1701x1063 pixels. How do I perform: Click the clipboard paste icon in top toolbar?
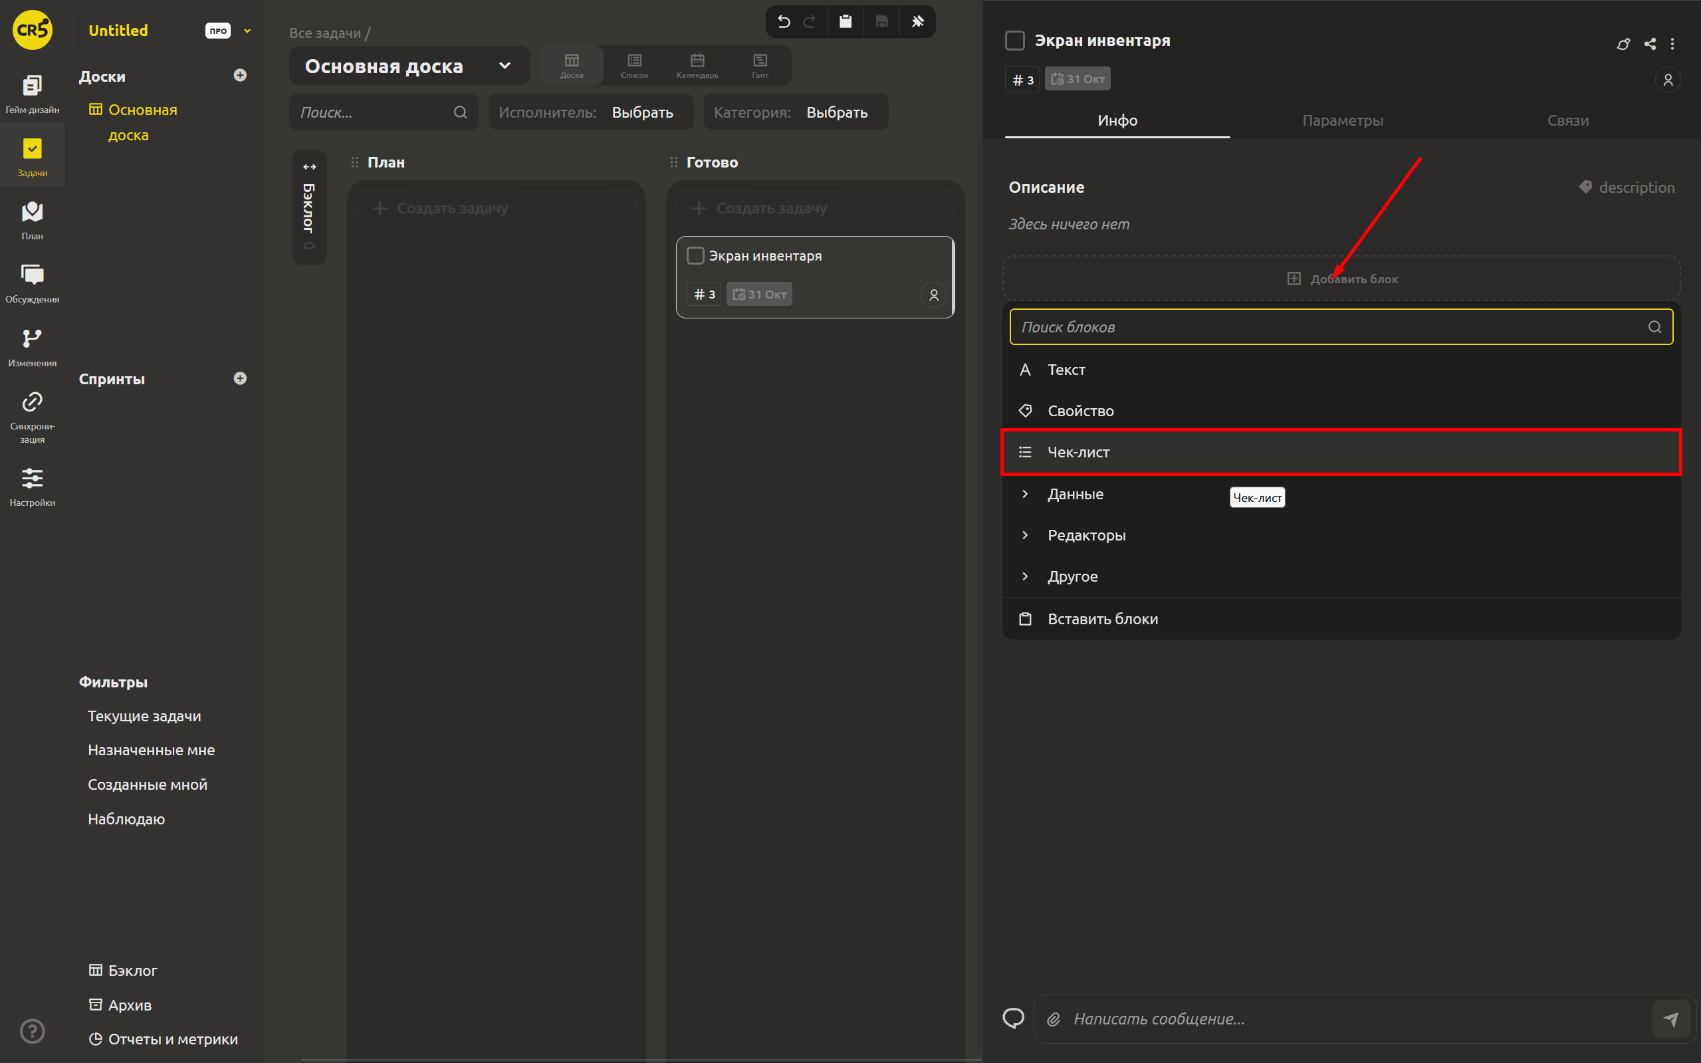coord(845,22)
